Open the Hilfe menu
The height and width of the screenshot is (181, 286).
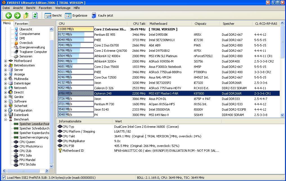click(76, 8)
